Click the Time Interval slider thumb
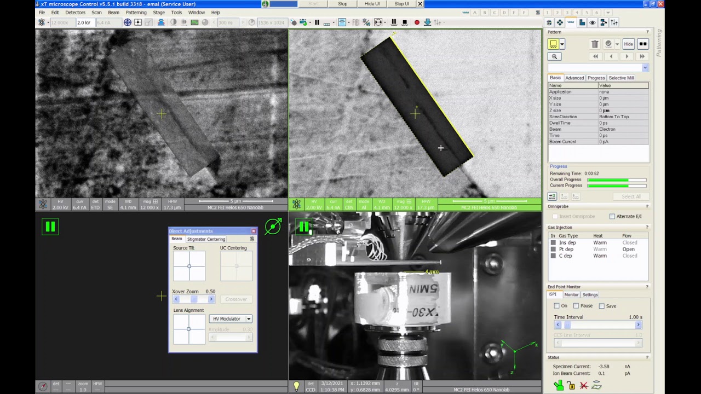 click(x=567, y=325)
